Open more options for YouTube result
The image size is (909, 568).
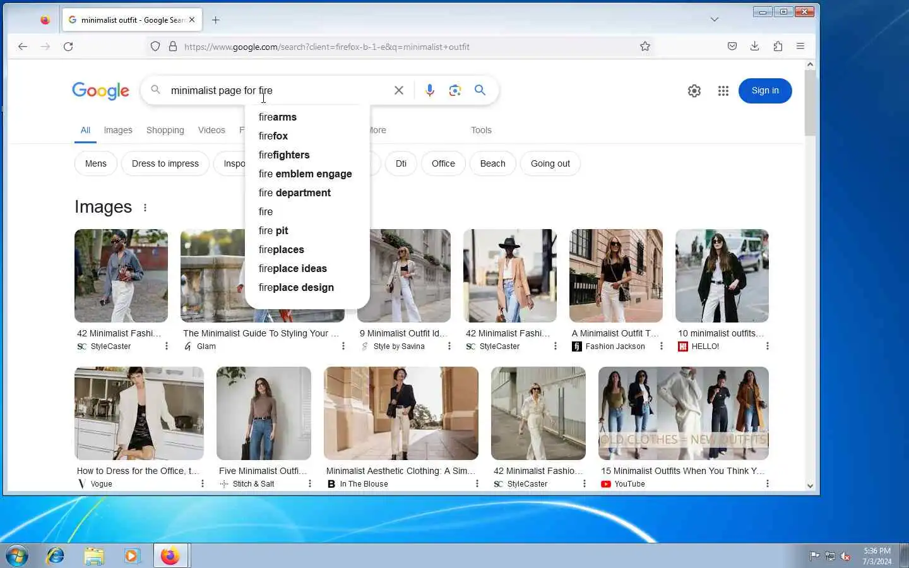tap(768, 483)
